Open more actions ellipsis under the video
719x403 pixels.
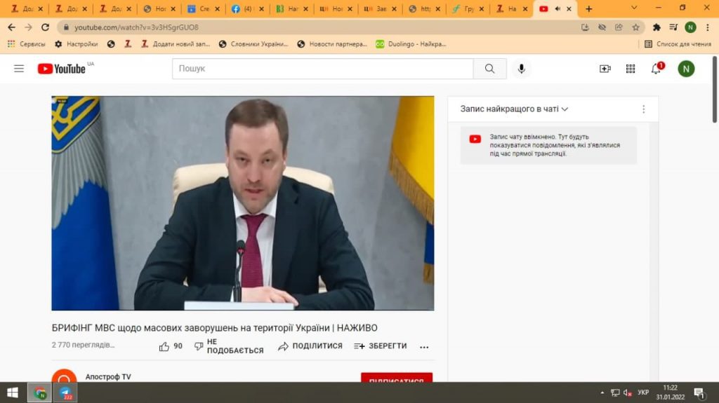pos(424,347)
